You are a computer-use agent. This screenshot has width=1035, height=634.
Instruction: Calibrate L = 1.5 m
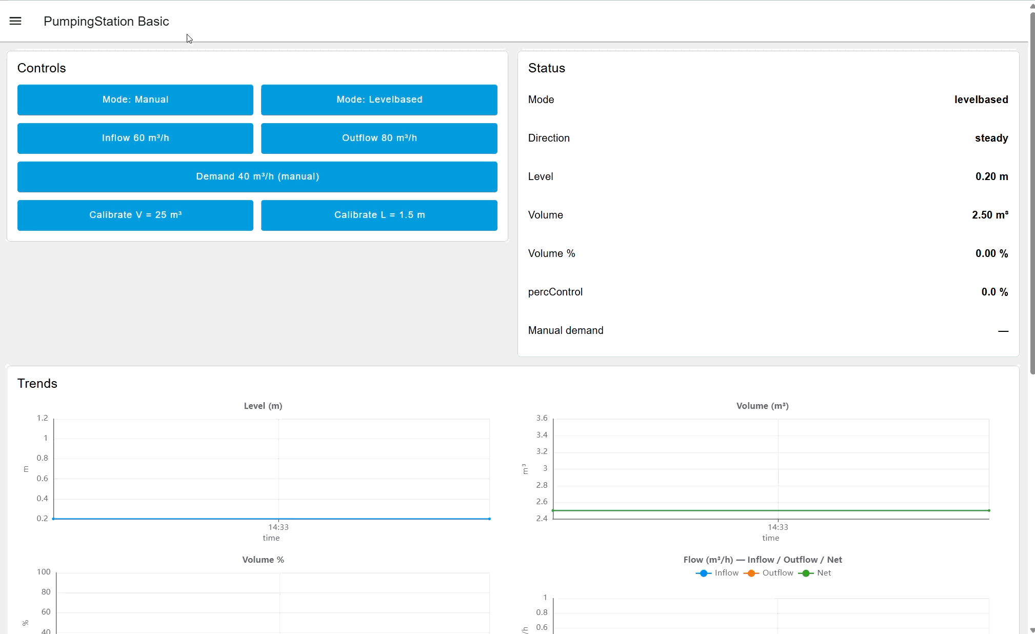pos(379,215)
